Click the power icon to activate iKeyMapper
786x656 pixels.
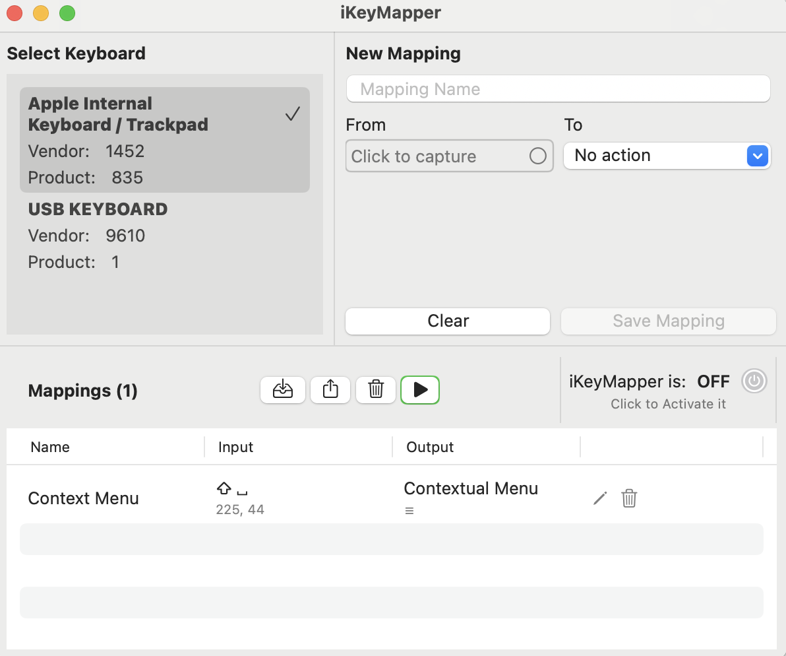(754, 381)
